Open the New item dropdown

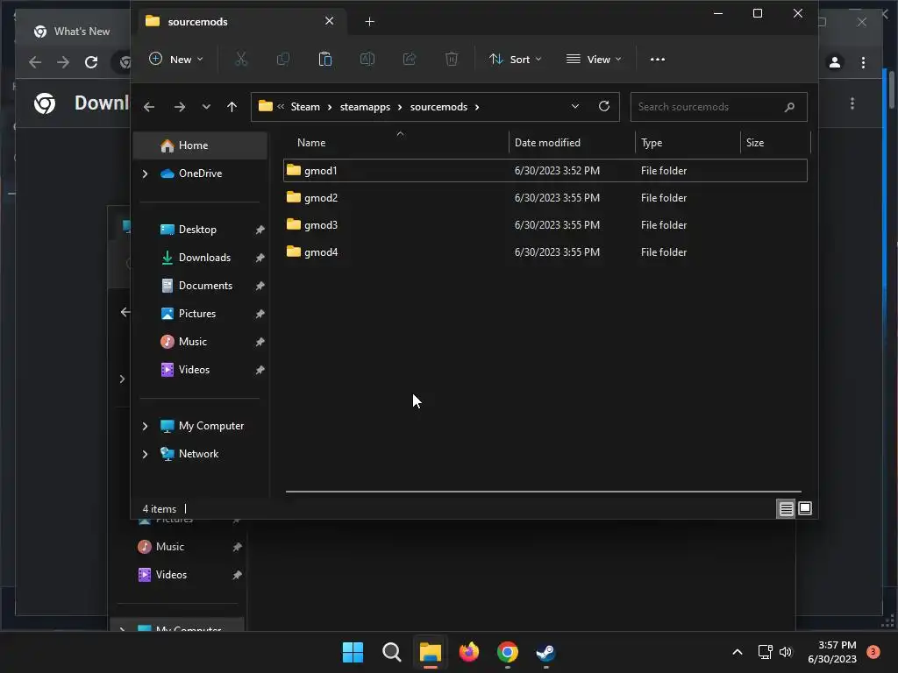tap(175, 59)
